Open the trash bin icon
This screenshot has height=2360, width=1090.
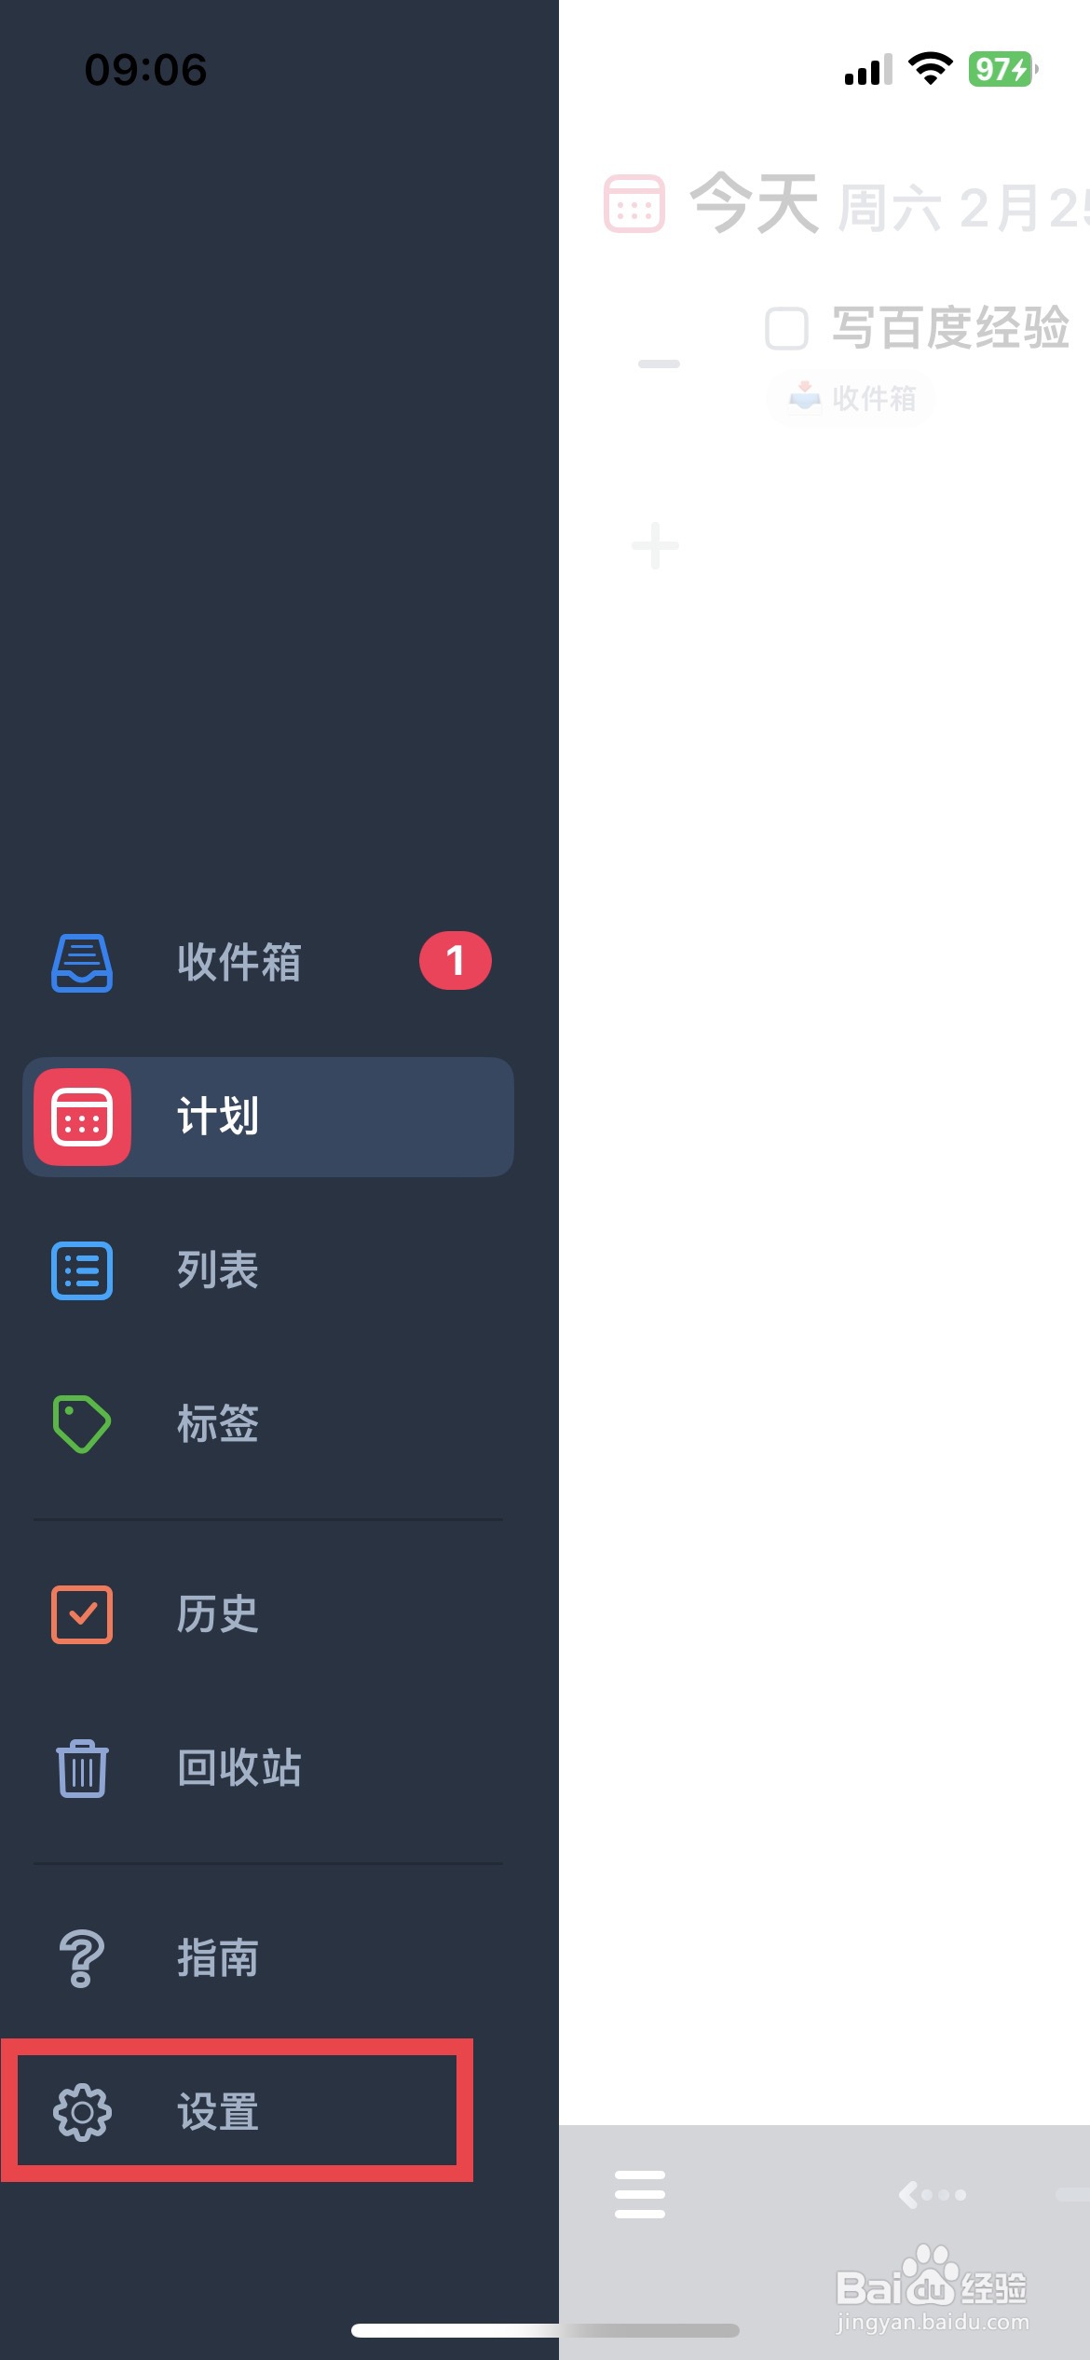tap(82, 1768)
